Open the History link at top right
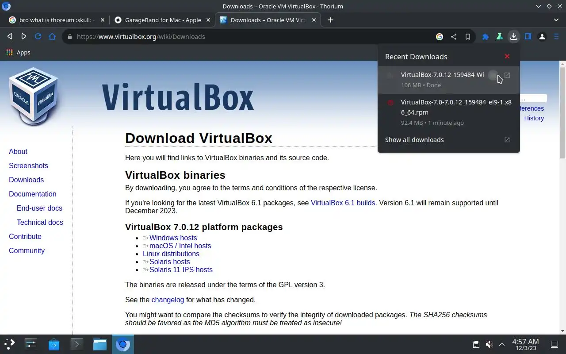 coord(534,118)
